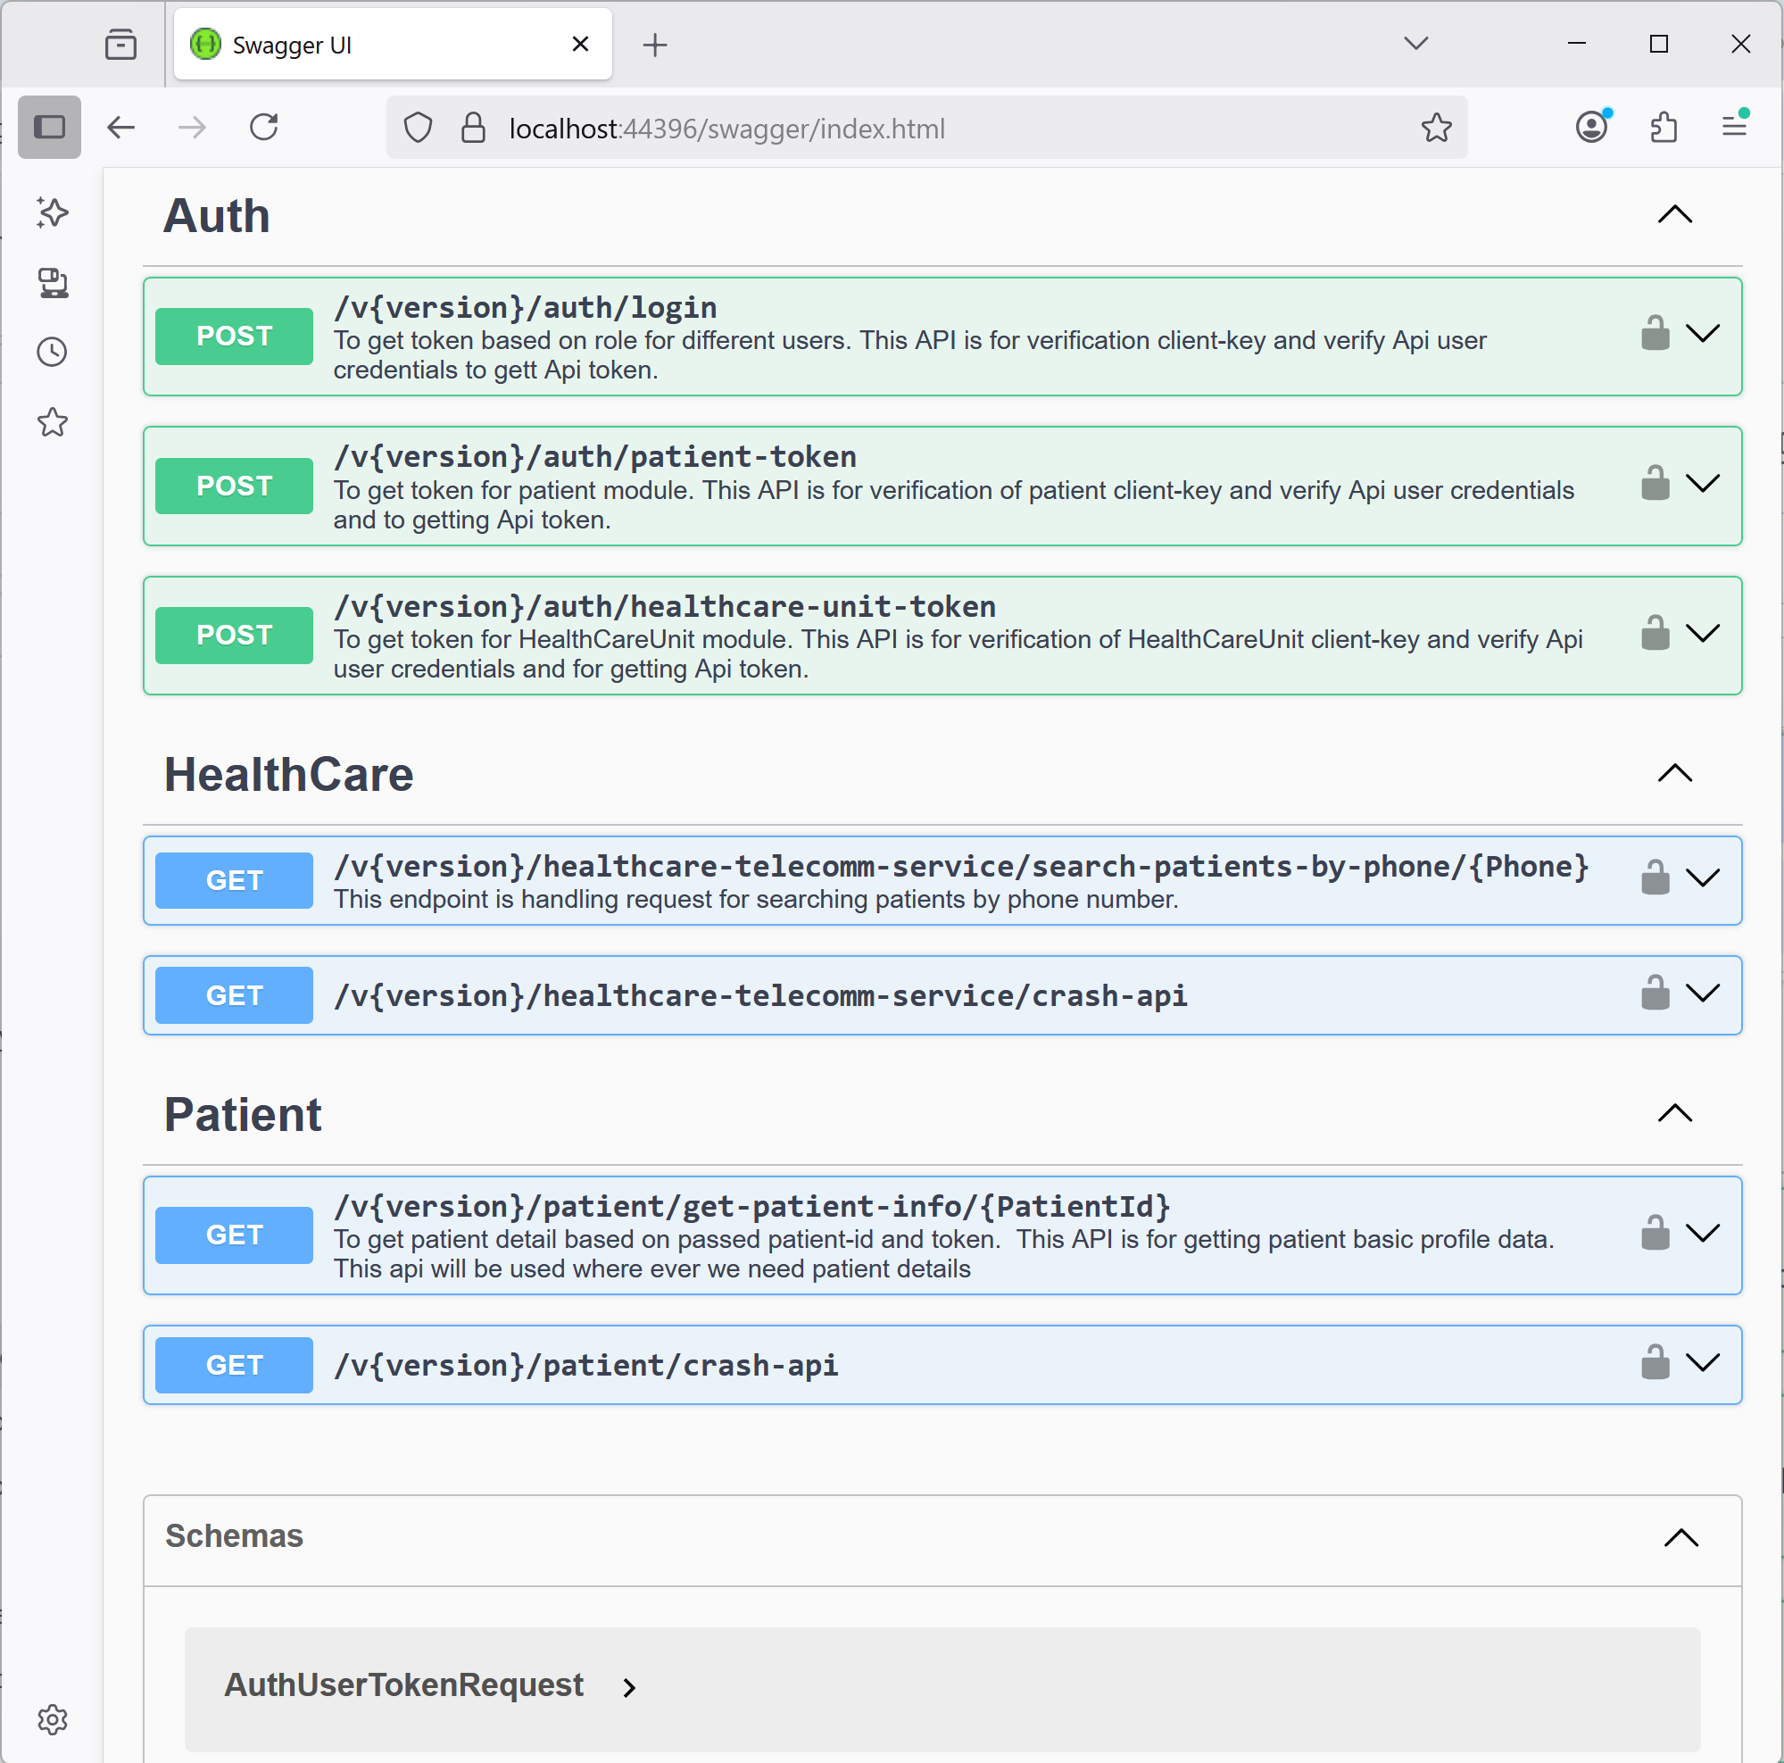Open a new browser tab
Screen dimensions: 1784x1763
point(655,45)
